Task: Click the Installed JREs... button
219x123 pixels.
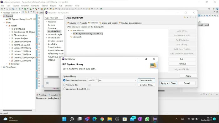Action: pos(146,85)
